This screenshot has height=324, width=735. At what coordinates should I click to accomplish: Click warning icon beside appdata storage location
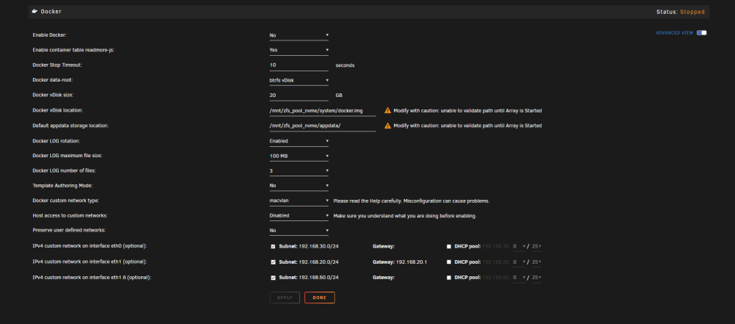click(387, 126)
